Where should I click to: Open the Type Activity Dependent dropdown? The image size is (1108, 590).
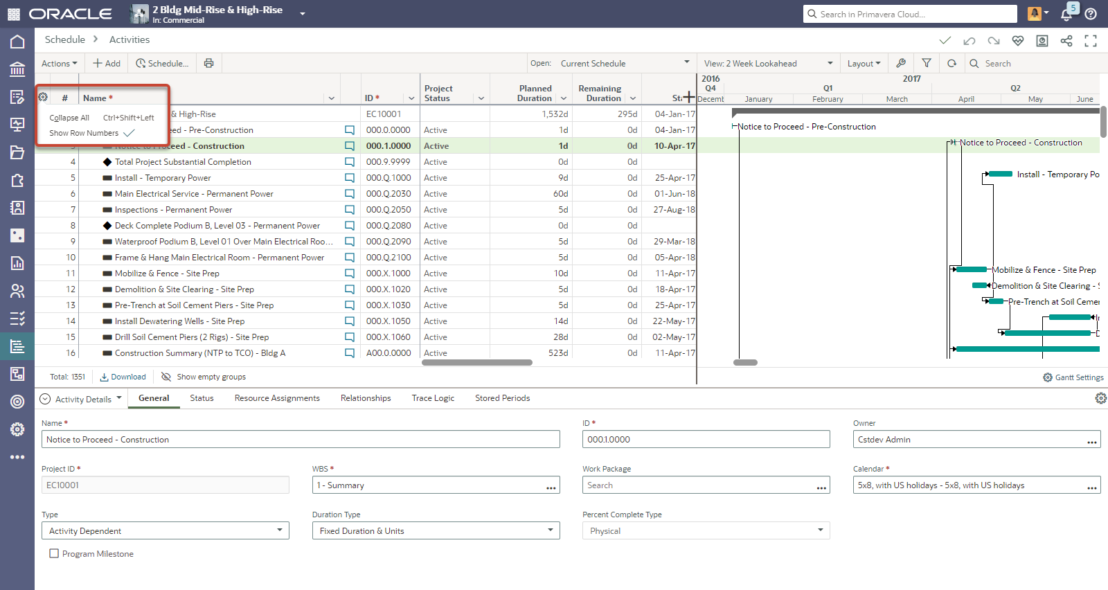tap(166, 530)
